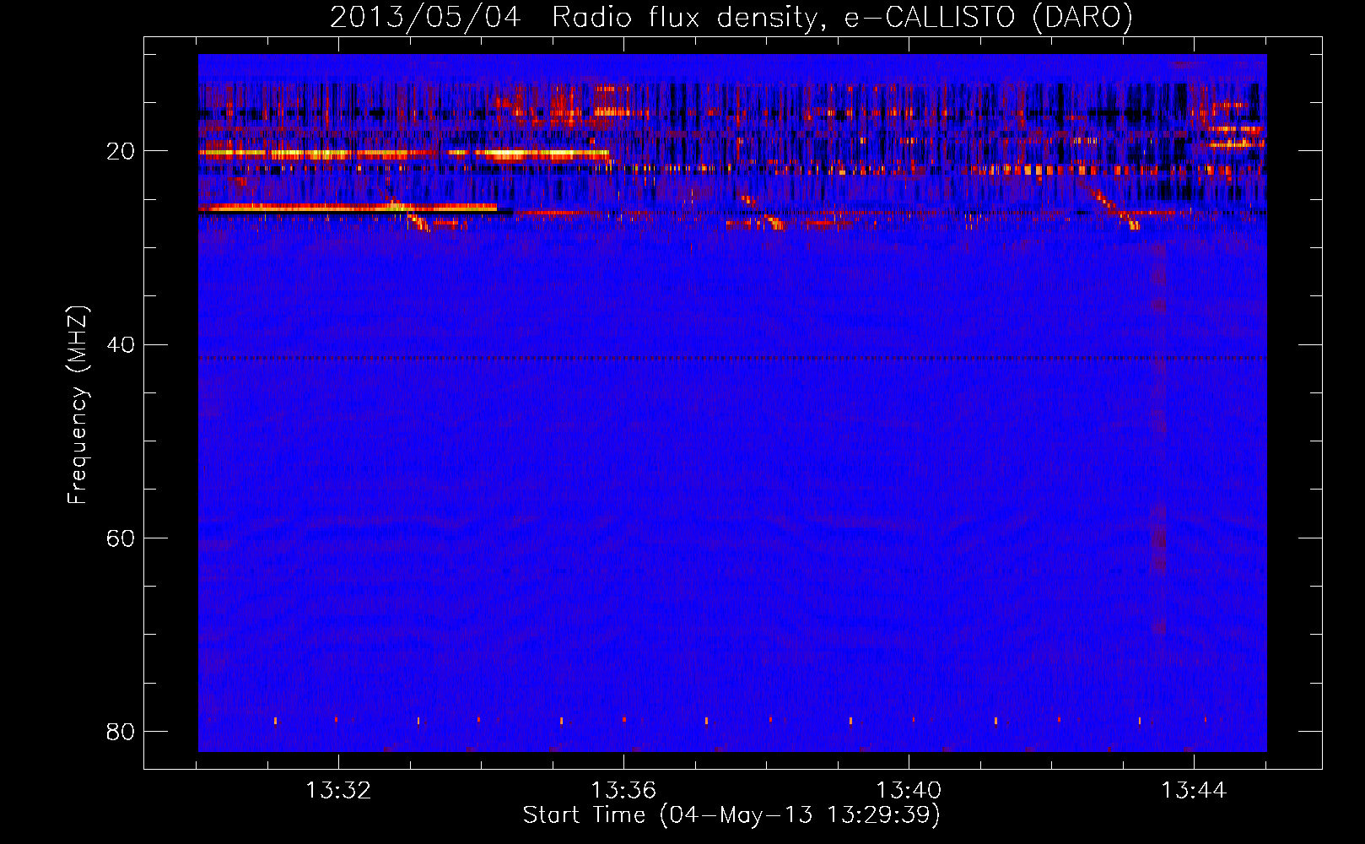Image resolution: width=1365 pixels, height=844 pixels.
Task: Click the 13:32 time tick label
Action: (x=338, y=791)
